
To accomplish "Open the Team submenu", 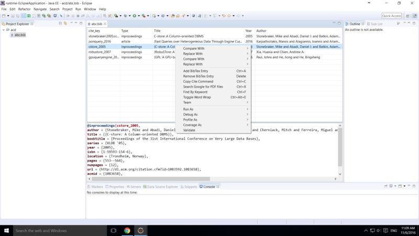I will pos(214,102).
